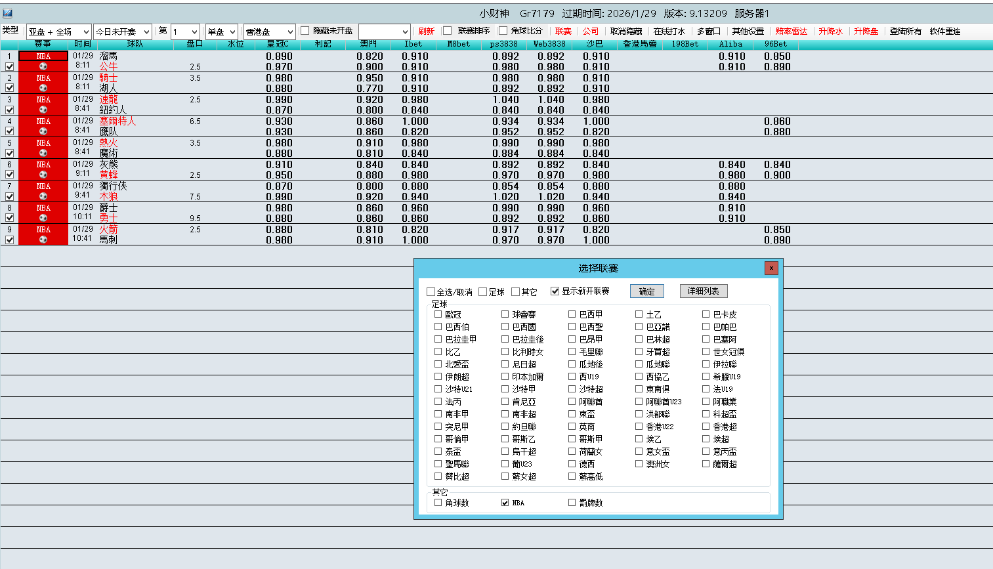
Task: Toggle the 隐藏未开盘 checkbox
Action: (305, 31)
